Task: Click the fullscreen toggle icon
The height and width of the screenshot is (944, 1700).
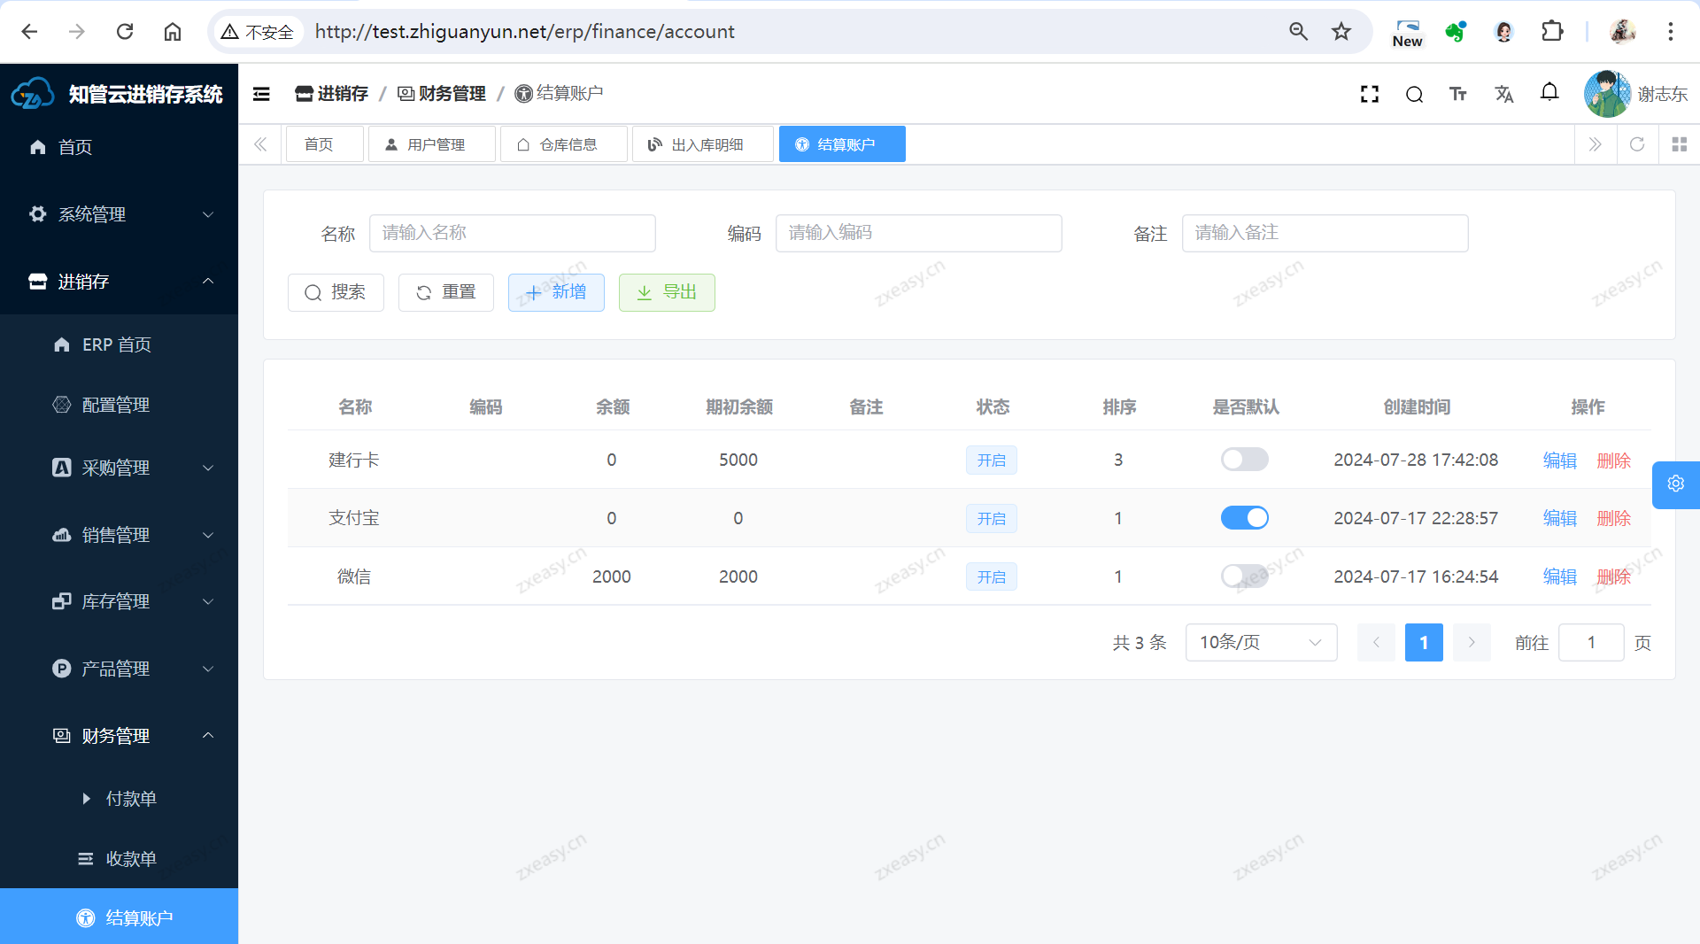Action: [x=1370, y=94]
